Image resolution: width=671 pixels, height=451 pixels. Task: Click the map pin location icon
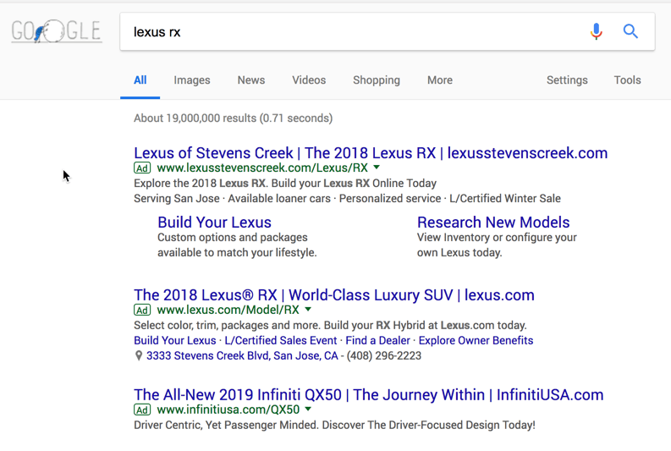tap(138, 355)
